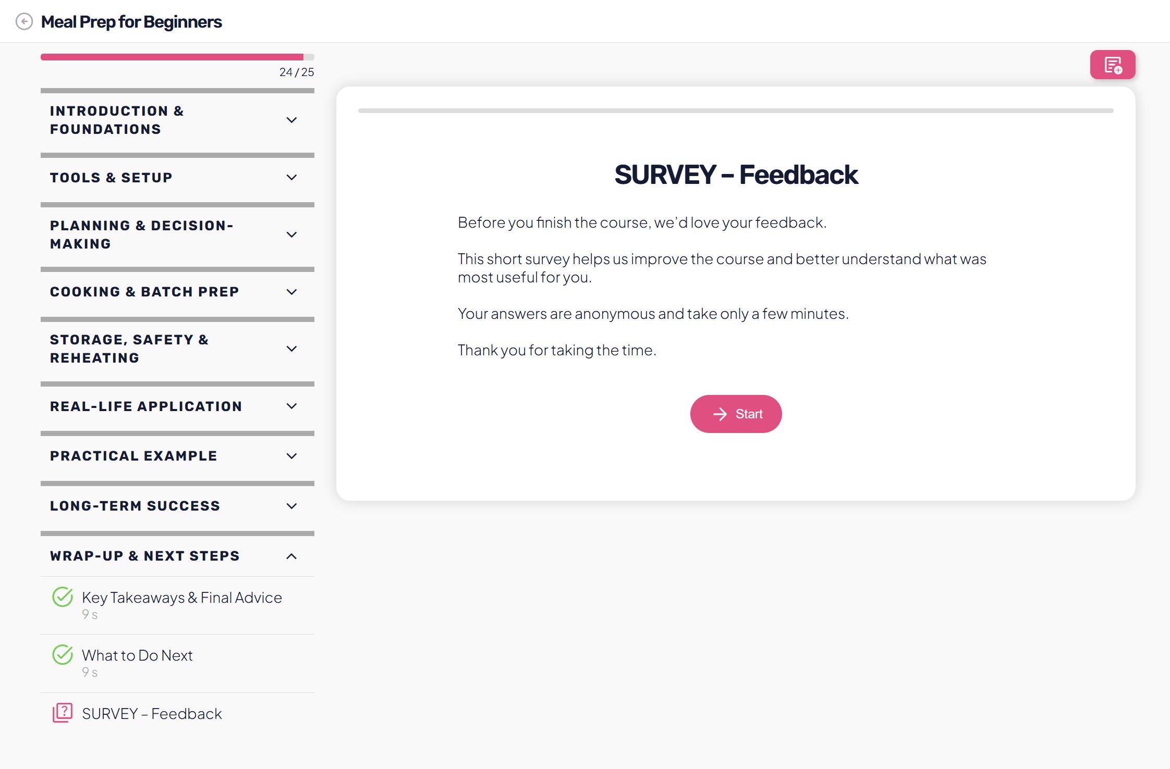Select SURVEY – Feedback in the sidebar

[152, 714]
